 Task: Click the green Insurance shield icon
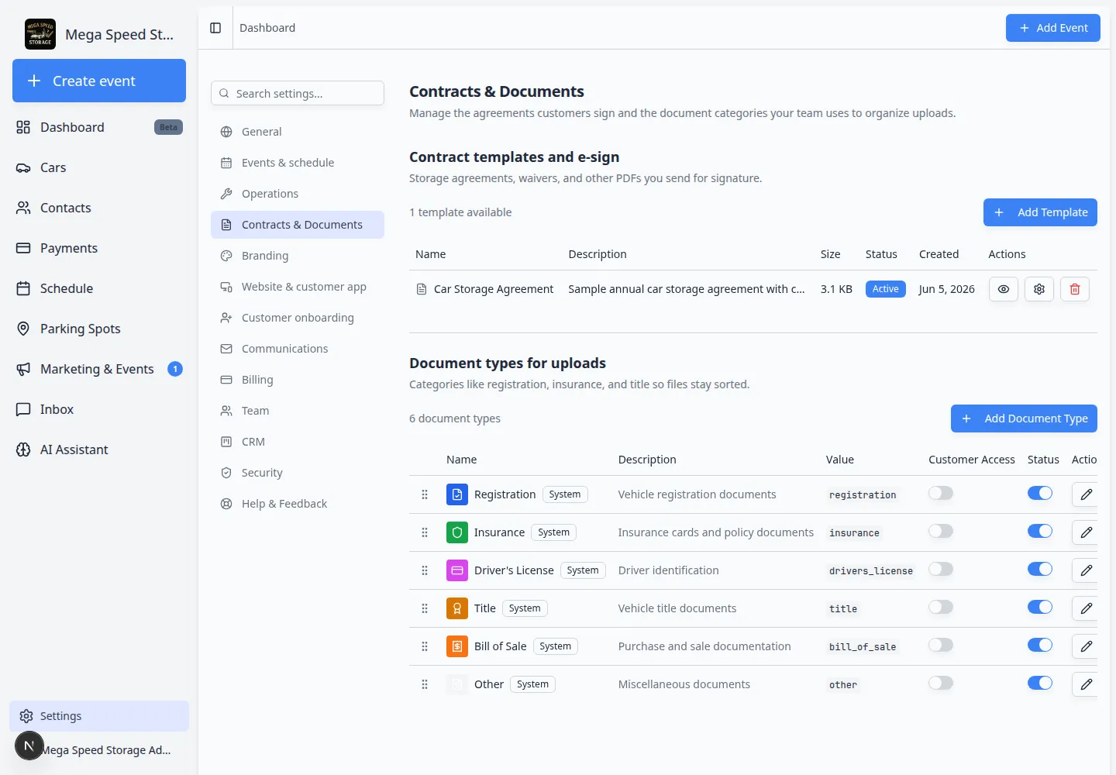[x=457, y=532]
